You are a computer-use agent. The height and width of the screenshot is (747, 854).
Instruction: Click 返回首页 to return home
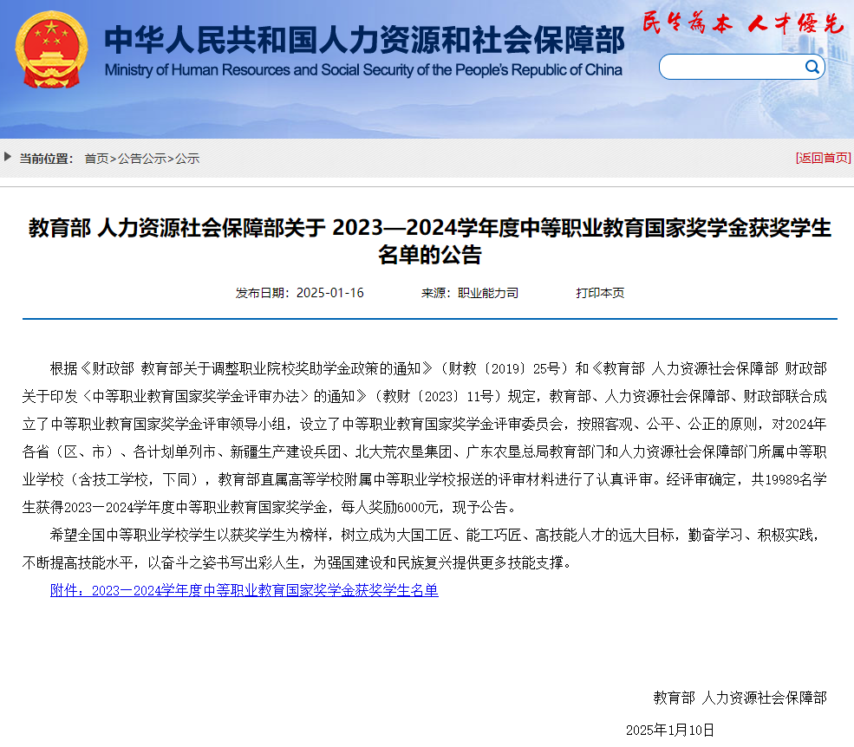[x=822, y=159]
